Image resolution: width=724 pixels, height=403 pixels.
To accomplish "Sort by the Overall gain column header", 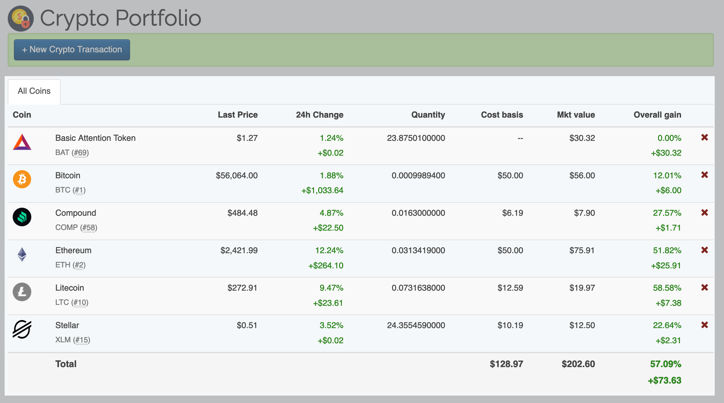I will pyautogui.click(x=657, y=115).
